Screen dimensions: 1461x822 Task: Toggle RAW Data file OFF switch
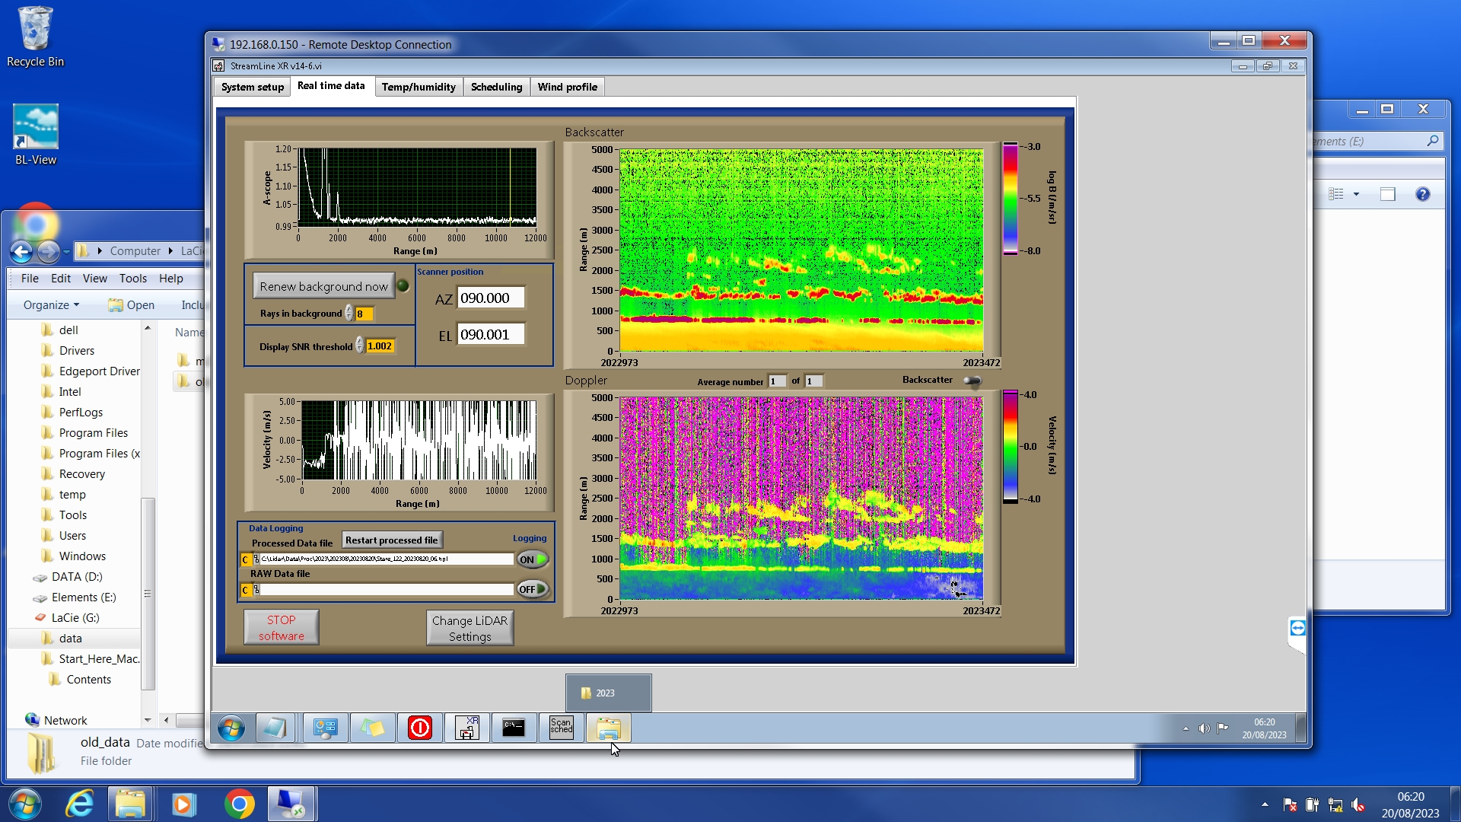click(533, 589)
